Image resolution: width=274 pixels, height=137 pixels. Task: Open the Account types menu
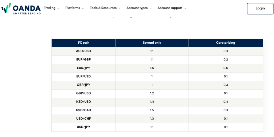(x=137, y=8)
